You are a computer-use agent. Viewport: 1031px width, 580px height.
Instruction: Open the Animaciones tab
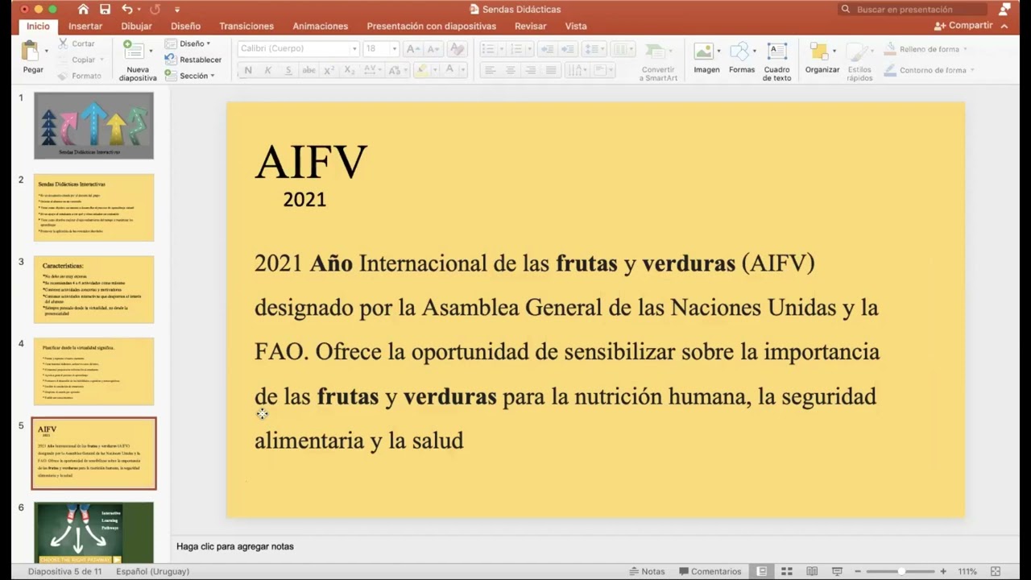321,26
